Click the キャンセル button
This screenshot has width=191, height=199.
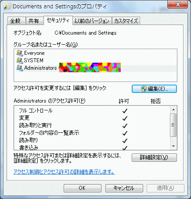(124, 188)
